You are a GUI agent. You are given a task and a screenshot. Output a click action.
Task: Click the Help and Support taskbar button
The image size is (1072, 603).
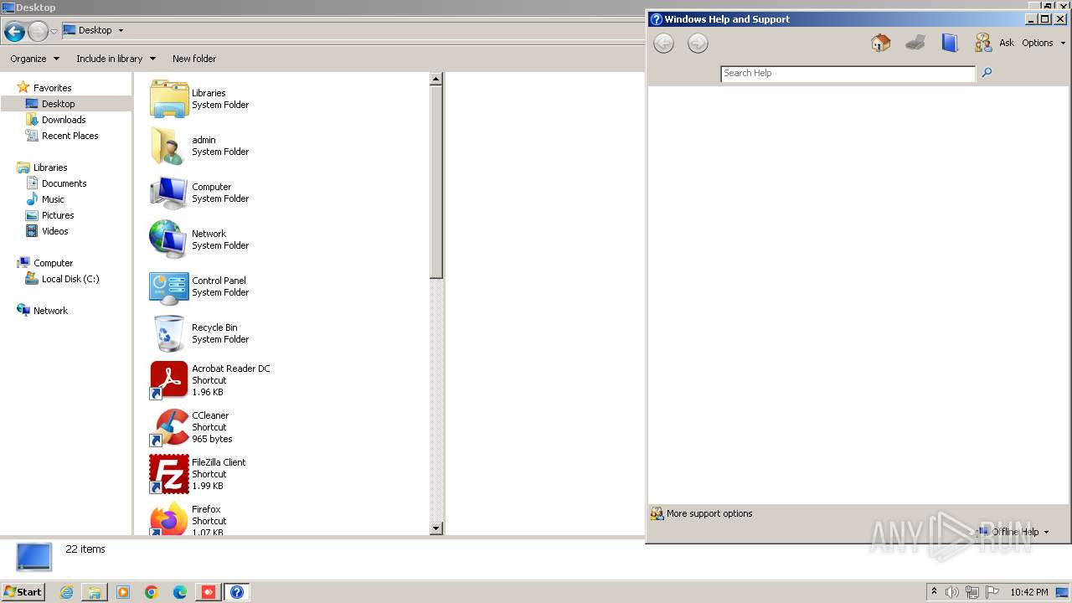[237, 592]
